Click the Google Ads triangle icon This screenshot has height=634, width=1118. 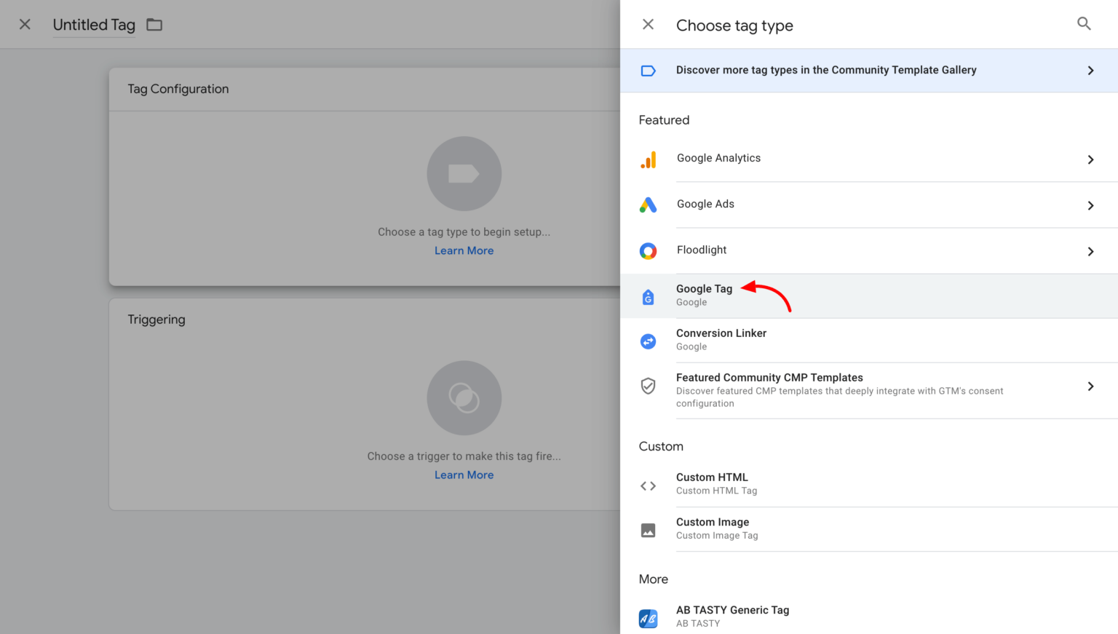648,205
